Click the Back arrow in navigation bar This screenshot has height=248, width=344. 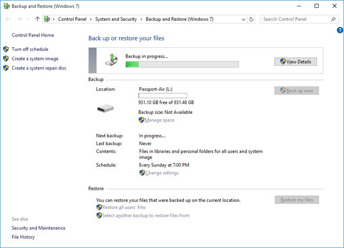(x=8, y=19)
